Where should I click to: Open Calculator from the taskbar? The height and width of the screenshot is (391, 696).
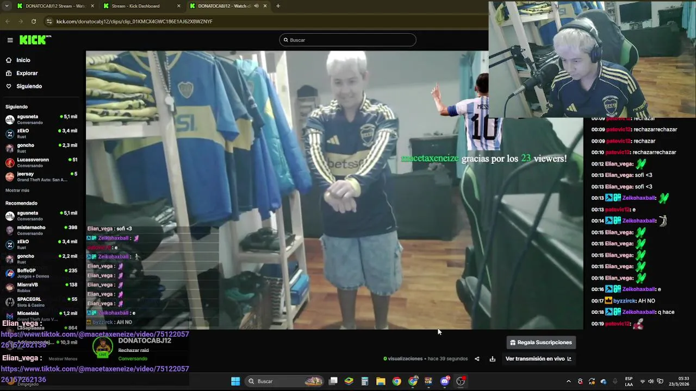365,381
